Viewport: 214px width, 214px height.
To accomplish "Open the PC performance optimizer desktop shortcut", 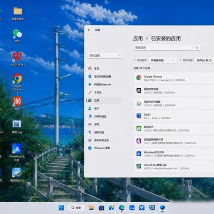I will pyautogui.click(x=17, y=175).
